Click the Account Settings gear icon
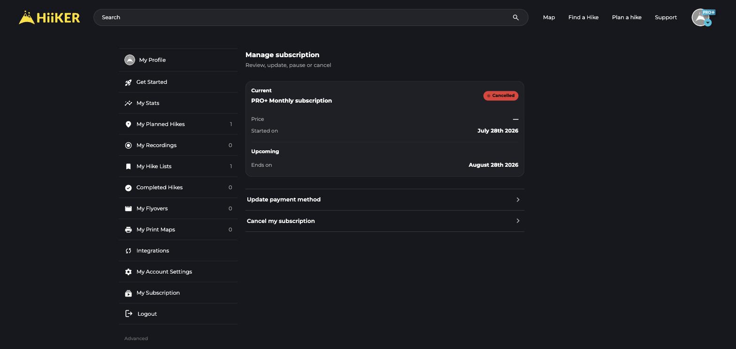 128,272
